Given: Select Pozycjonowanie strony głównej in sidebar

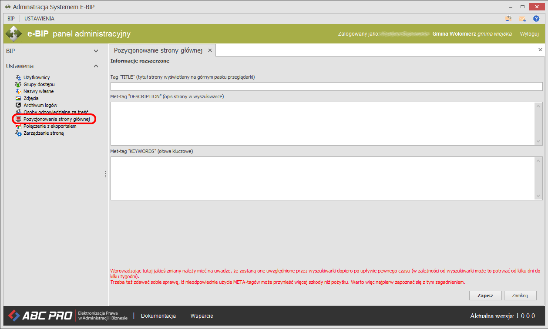Looking at the screenshot, I should (57, 119).
